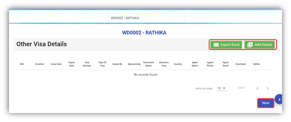291x122 pixels.
Task: Select the Country column header
Action: (178, 64)
